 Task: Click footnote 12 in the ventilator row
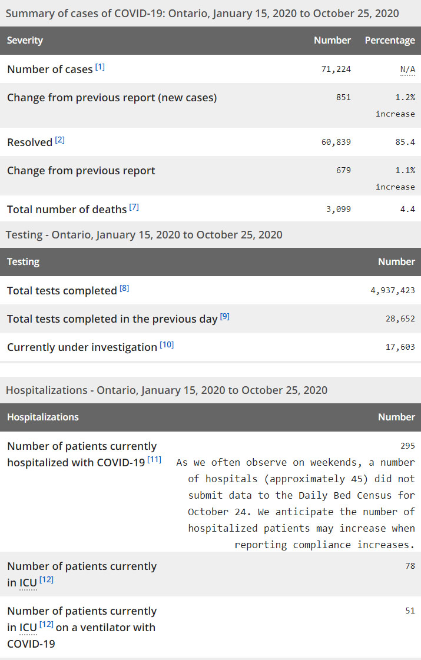click(x=46, y=625)
